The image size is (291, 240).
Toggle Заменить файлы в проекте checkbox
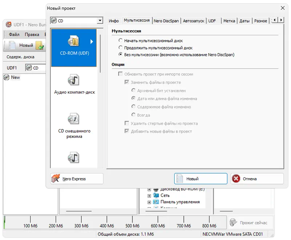tap(127, 82)
